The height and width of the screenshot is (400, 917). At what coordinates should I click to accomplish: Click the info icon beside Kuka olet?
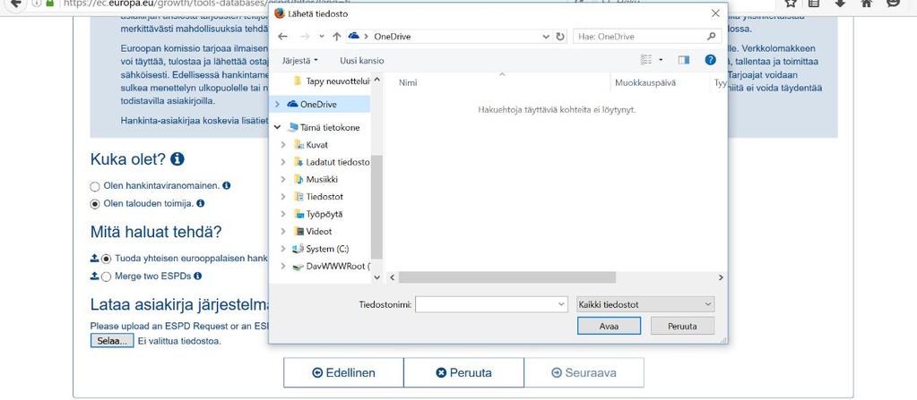[x=177, y=158]
